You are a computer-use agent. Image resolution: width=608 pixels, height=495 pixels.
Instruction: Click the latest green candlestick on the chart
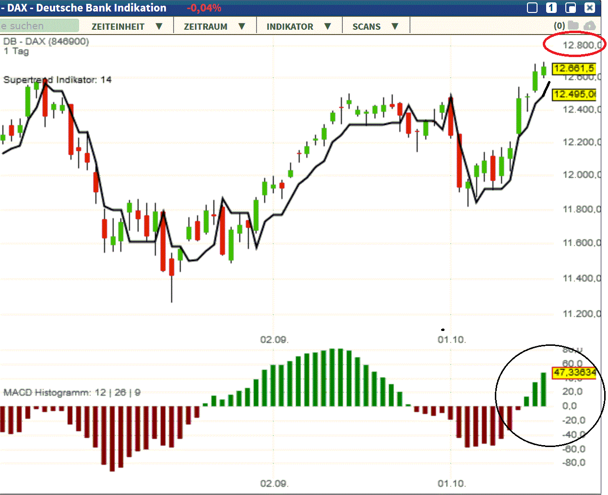point(543,72)
